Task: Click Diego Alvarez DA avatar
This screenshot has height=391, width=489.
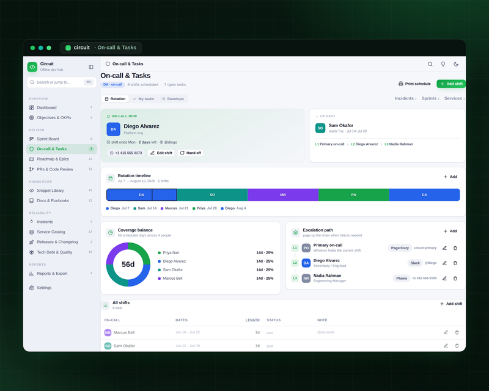Action: 114,129
